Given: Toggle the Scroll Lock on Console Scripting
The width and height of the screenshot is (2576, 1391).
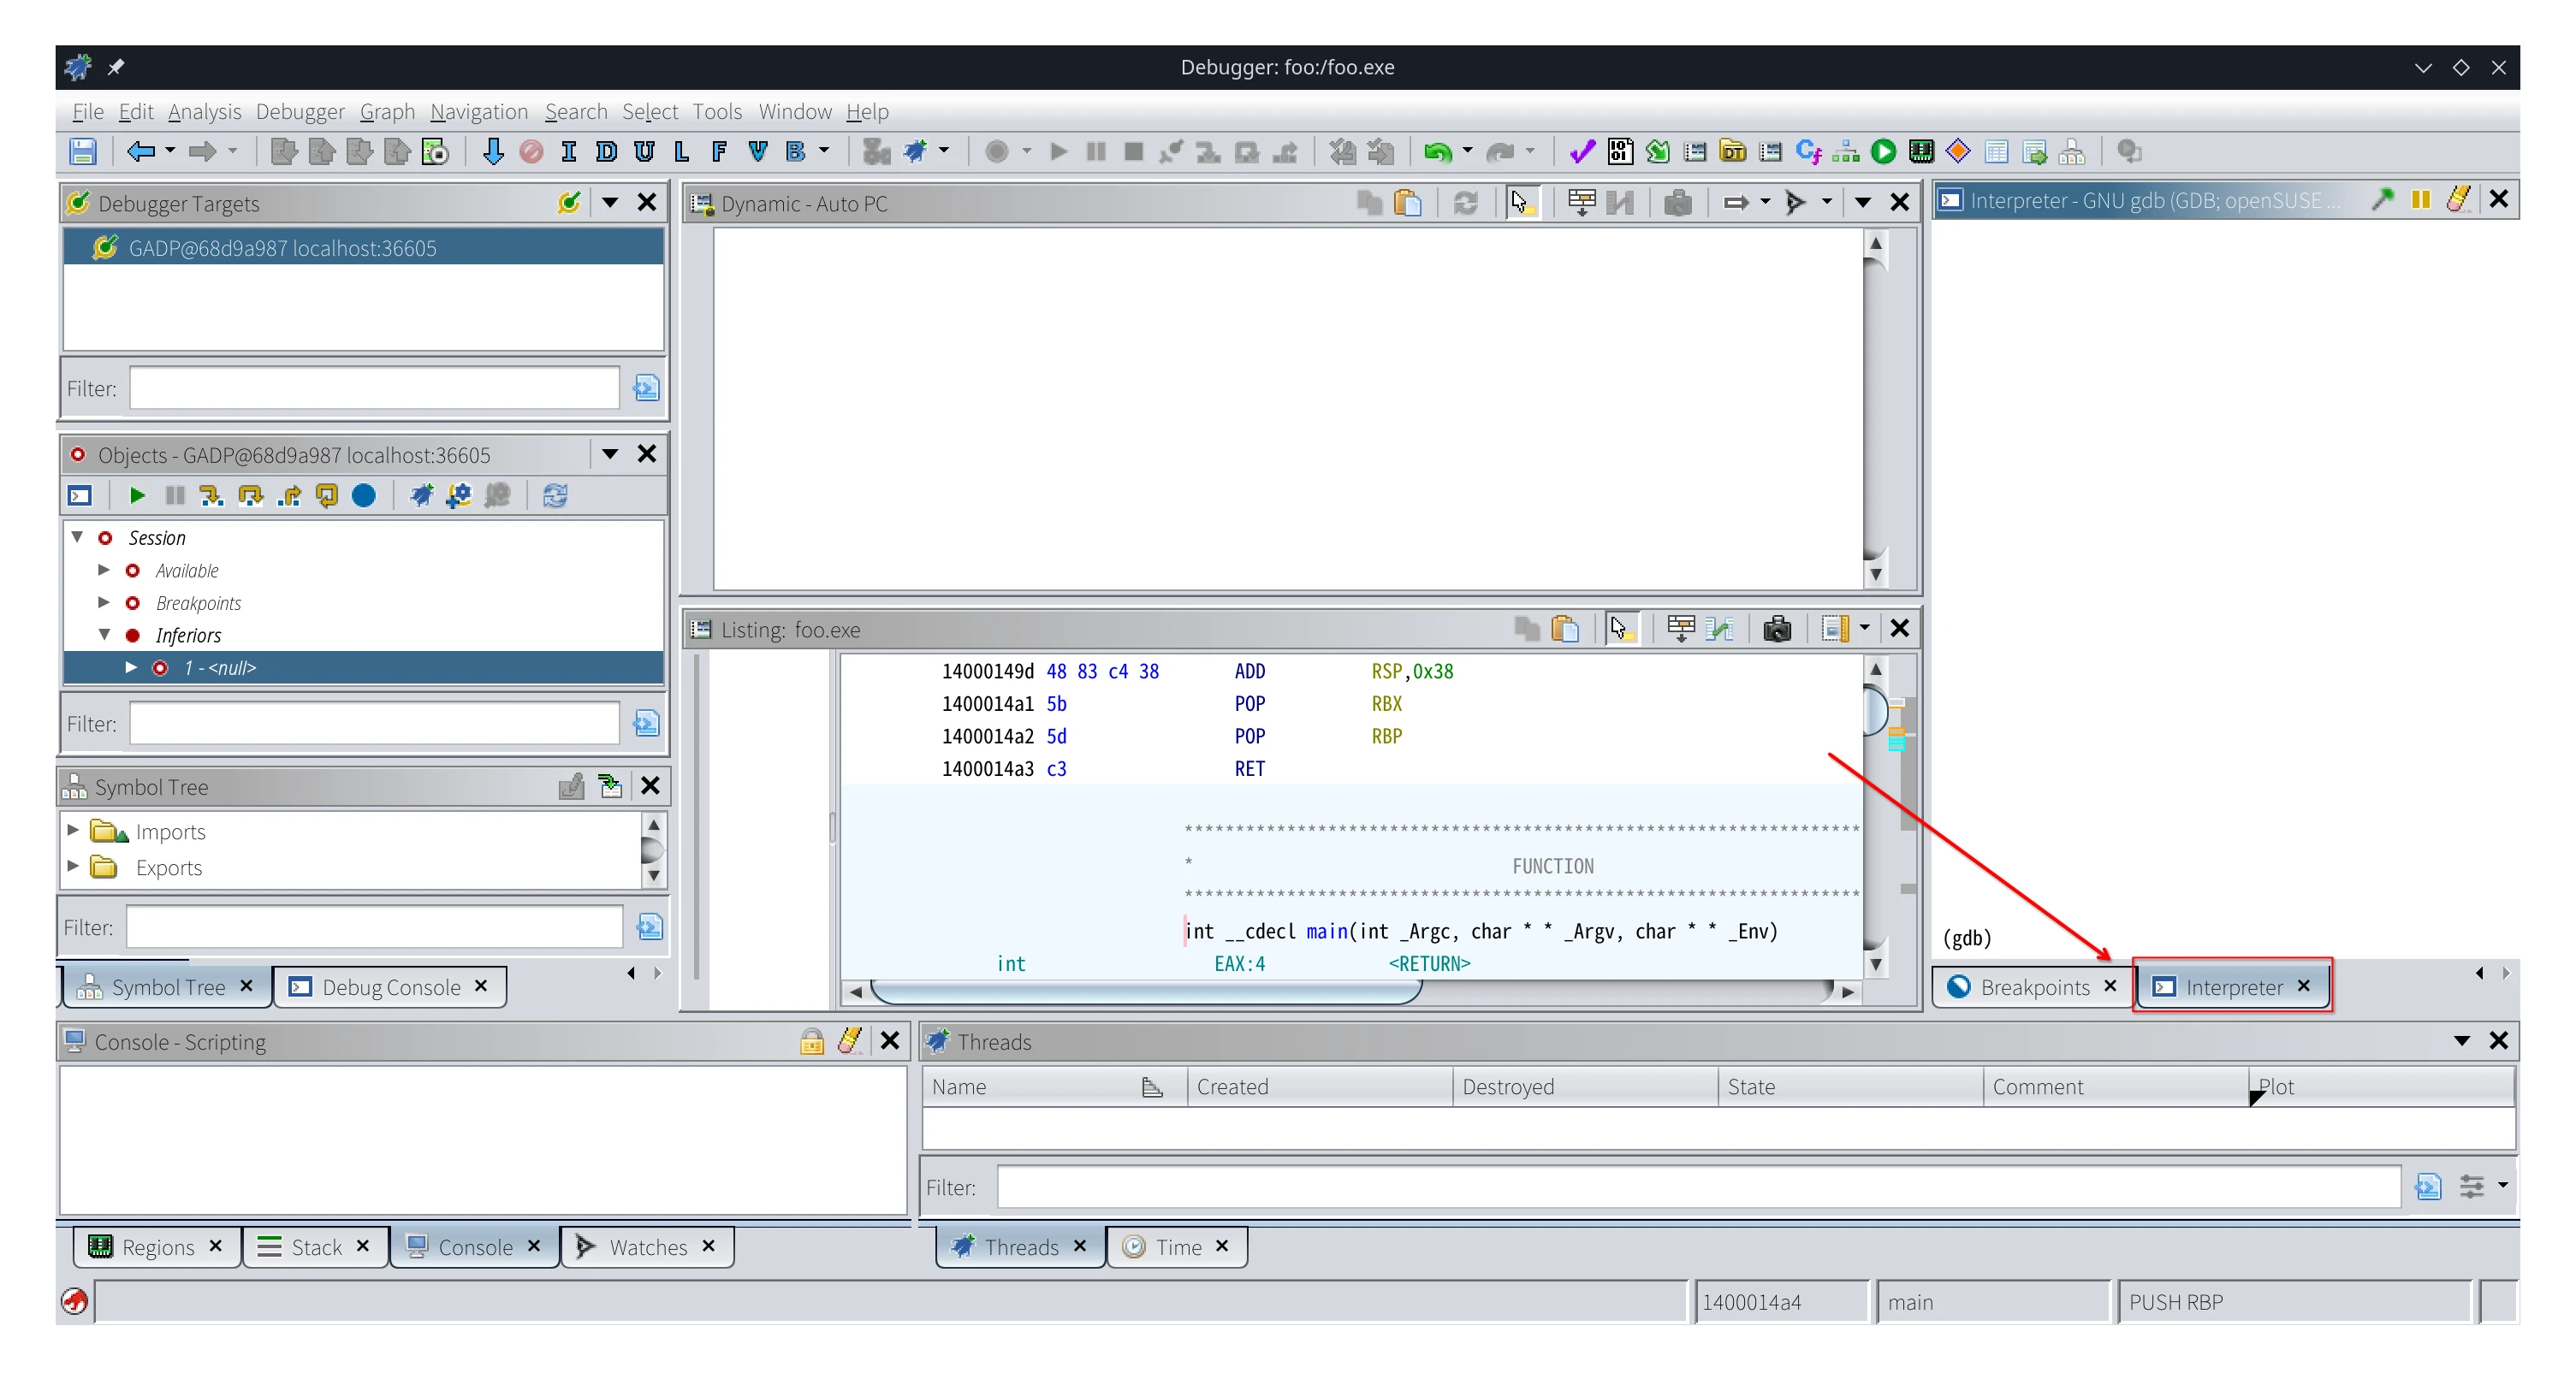Looking at the screenshot, I should click(x=811, y=1042).
